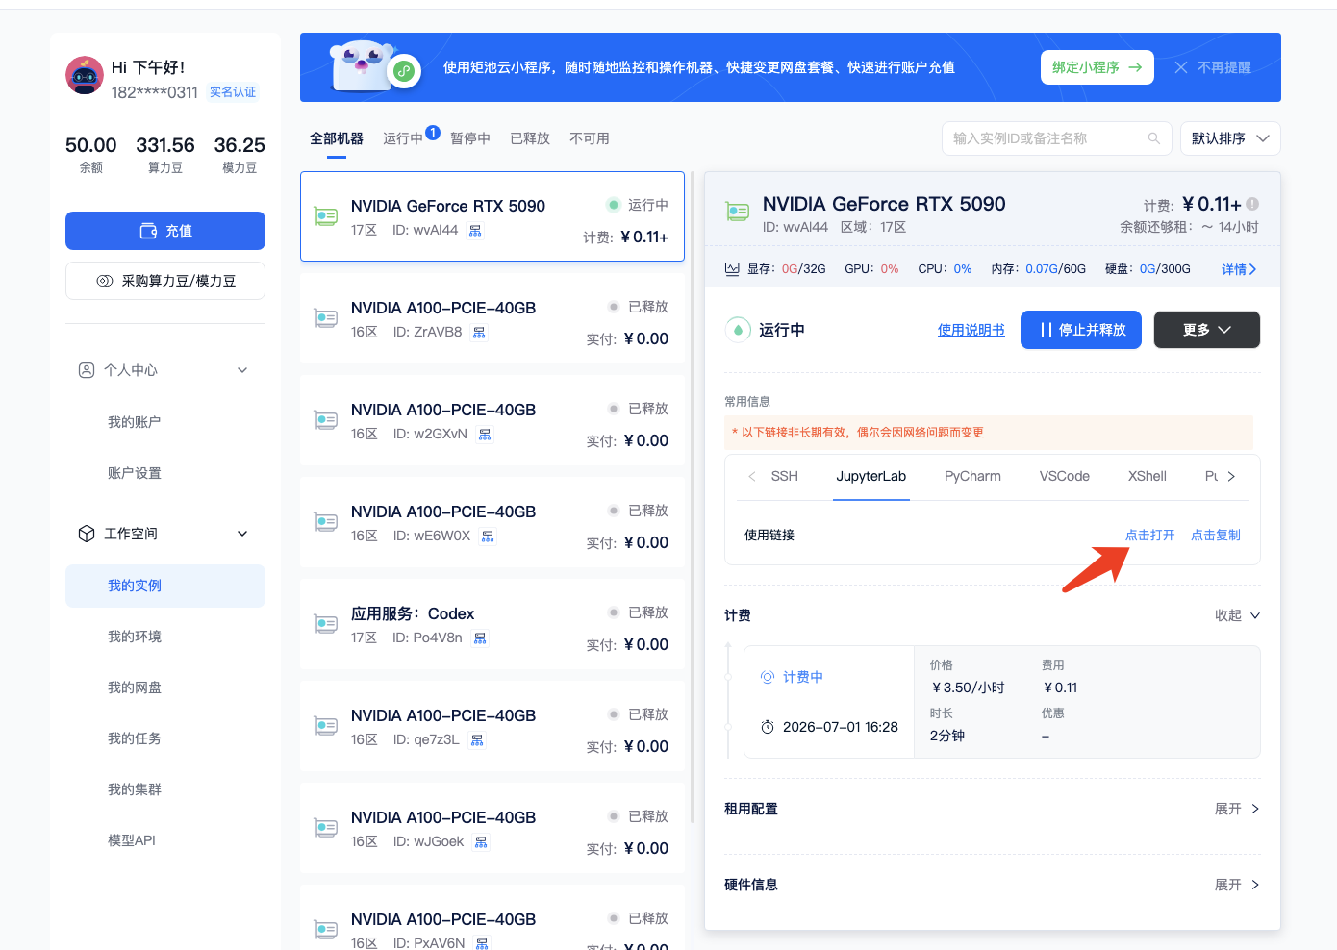Viewport: 1337px width, 950px height.
Task: Switch to 暂停中 tab
Action: pos(470,138)
